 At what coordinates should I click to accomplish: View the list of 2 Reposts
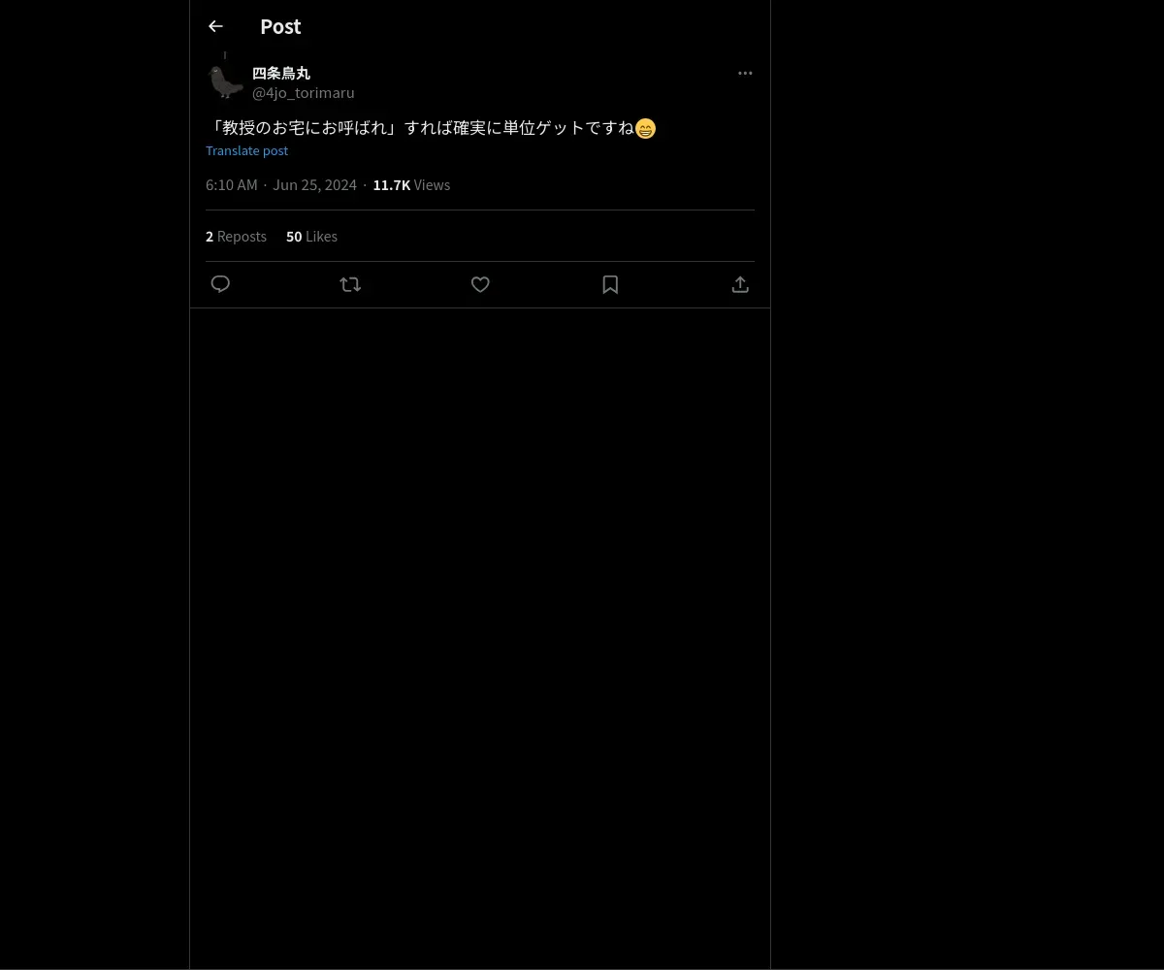coord(236,236)
